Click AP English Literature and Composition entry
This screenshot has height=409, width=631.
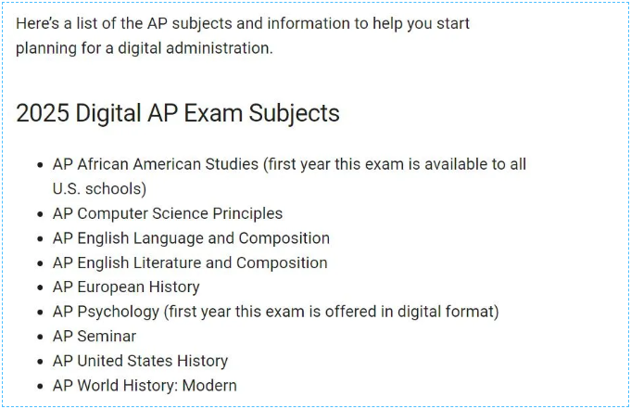[190, 262]
